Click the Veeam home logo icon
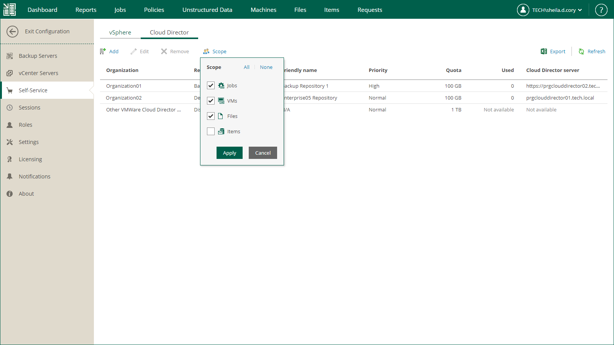This screenshot has width=614, height=345. tap(10, 10)
